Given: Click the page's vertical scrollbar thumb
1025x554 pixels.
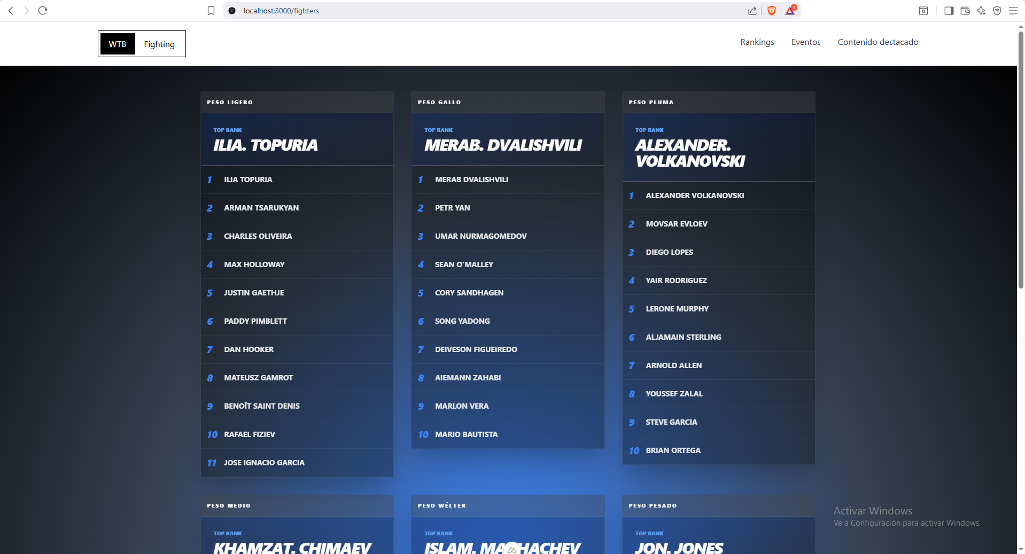Looking at the screenshot, I should 1020,160.
